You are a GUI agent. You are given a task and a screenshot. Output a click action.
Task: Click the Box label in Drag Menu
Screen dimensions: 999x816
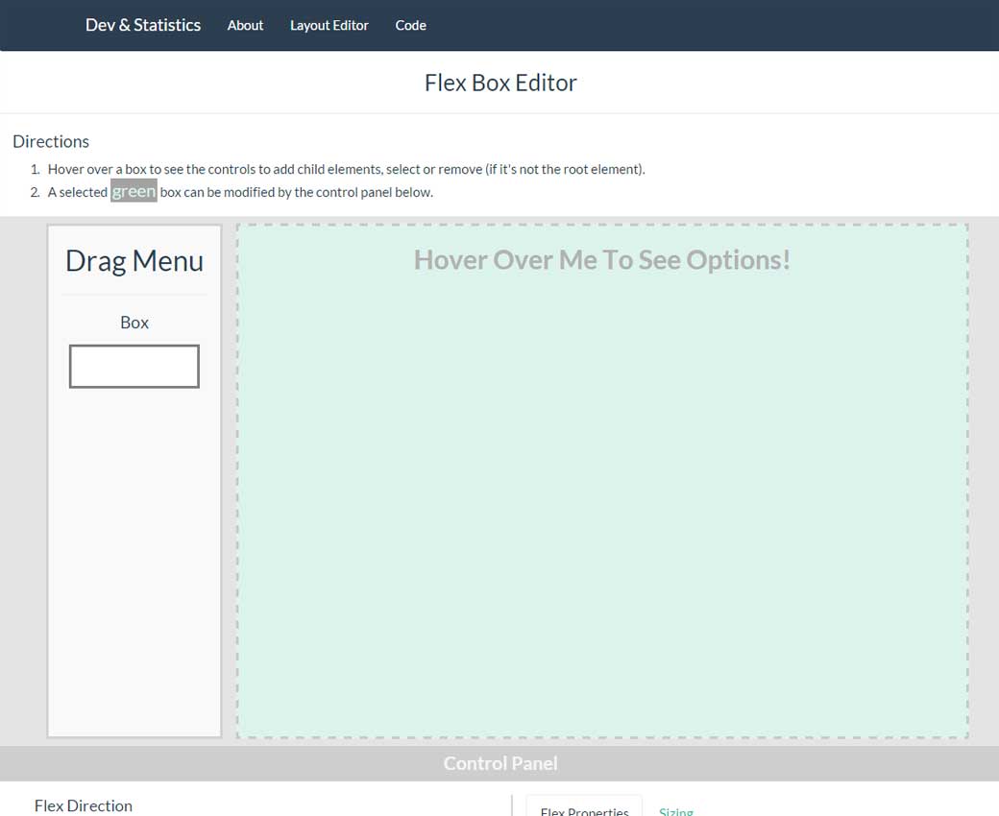pyautogui.click(x=134, y=323)
